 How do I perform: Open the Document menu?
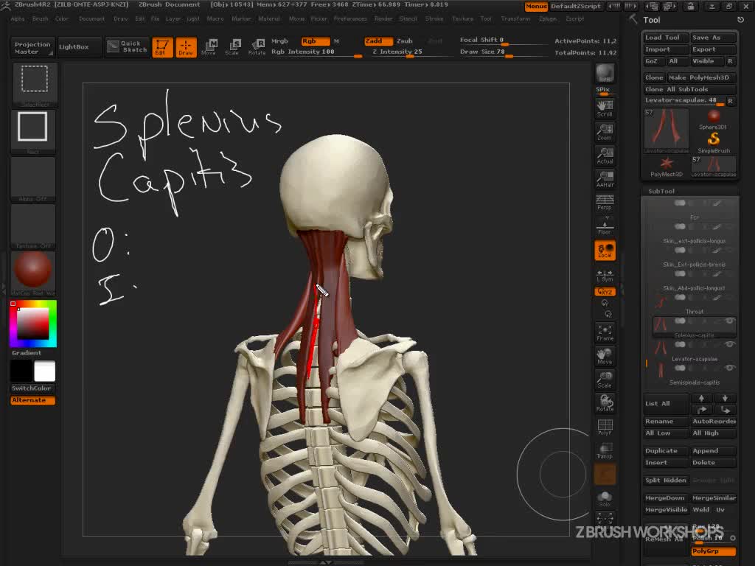[91, 18]
